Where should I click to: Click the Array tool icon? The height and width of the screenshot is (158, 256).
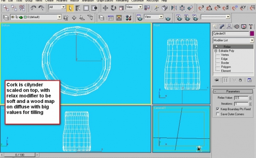coord(182,8)
